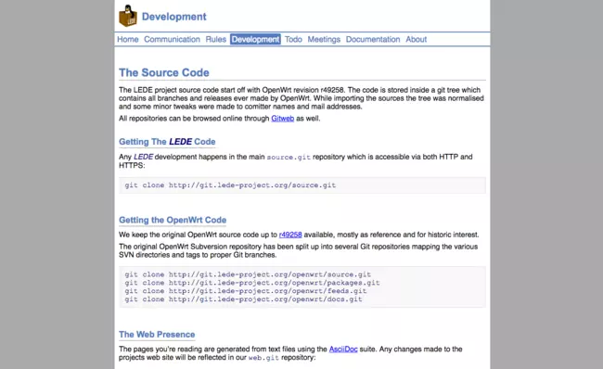Image resolution: width=603 pixels, height=369 pixels.
Task: Click the git clone source.git command line
Action: tap(230, 185)
